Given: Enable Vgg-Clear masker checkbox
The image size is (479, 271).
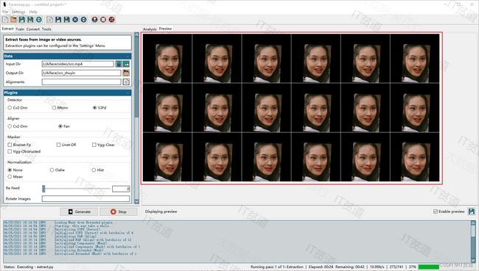Looking at the screenshot, I should click(x=94, y=145).
